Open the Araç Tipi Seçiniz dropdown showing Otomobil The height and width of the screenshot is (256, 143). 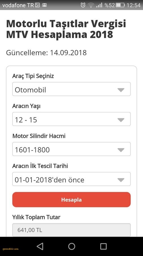[71, 89]
